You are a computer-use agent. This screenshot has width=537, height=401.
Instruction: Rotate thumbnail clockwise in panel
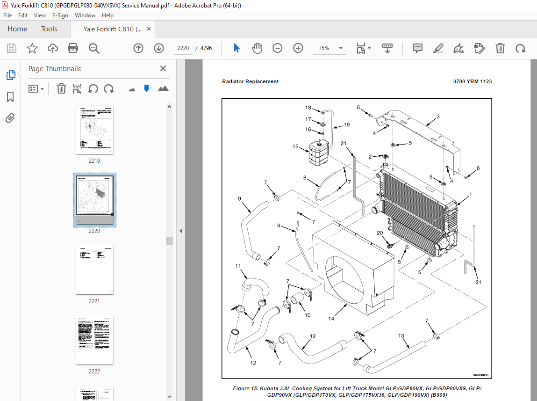pyautogui.click(x=109, y=89)
